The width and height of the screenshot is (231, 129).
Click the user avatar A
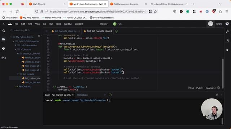[210, 24]
